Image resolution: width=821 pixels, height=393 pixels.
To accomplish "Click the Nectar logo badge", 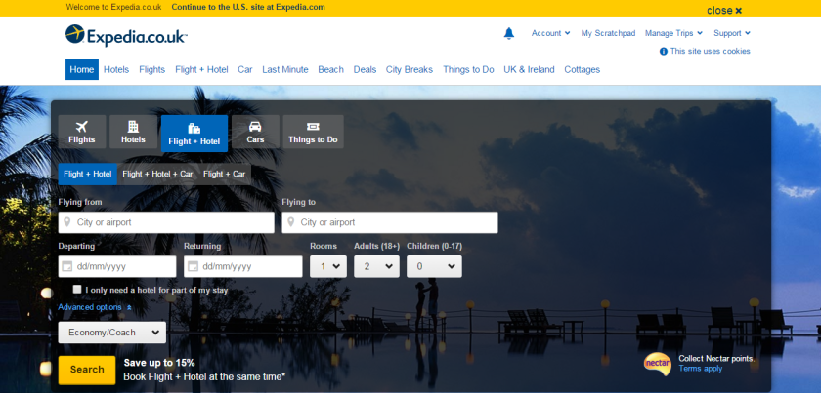I will click(658, 364).
